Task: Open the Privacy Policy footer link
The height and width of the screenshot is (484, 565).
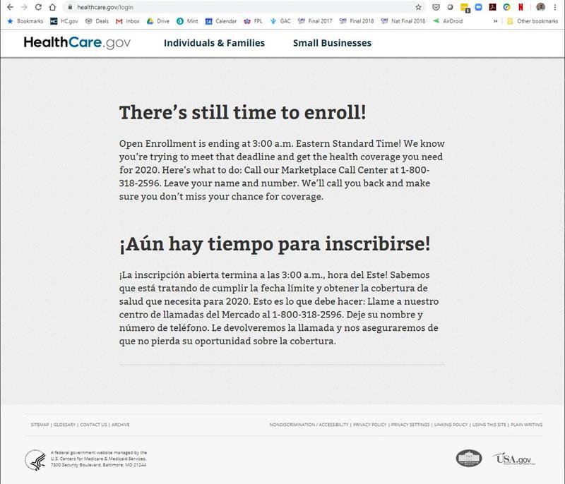Action: click(370, 425)
